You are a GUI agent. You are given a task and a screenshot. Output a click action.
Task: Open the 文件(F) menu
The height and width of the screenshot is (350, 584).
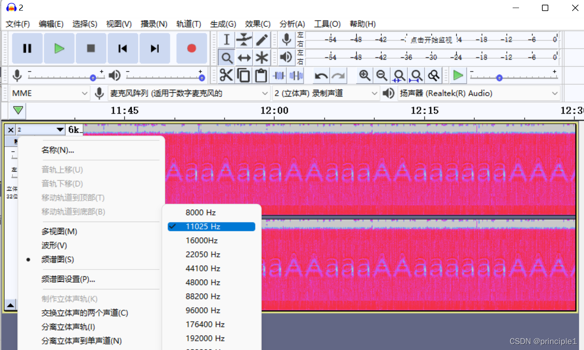click(x=18, y=24)
